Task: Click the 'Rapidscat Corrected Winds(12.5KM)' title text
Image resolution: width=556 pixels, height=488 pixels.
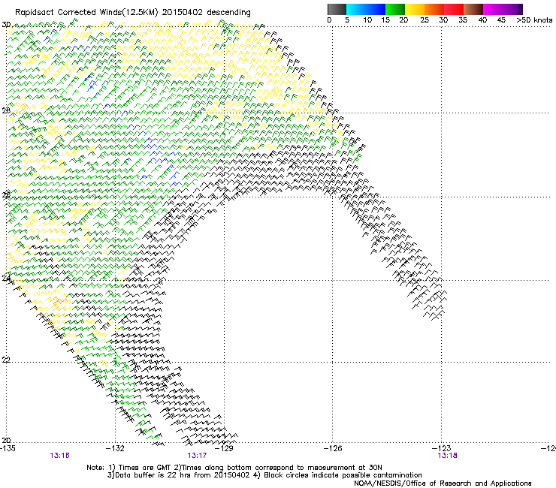Action: [86, 13]
